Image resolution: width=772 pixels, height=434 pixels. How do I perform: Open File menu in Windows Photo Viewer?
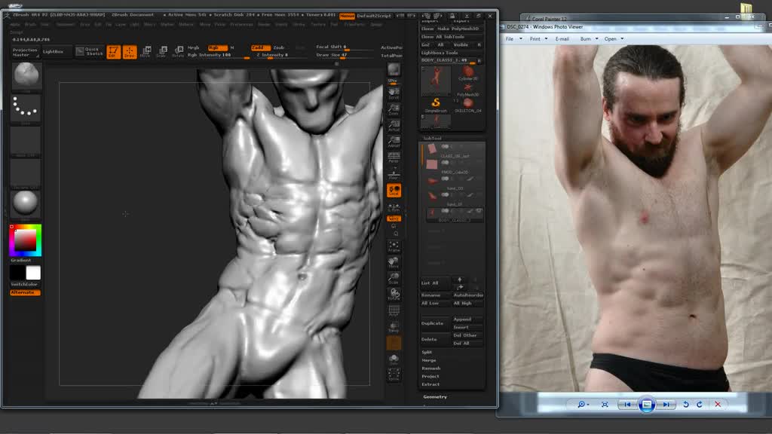[x=510, y=39]
